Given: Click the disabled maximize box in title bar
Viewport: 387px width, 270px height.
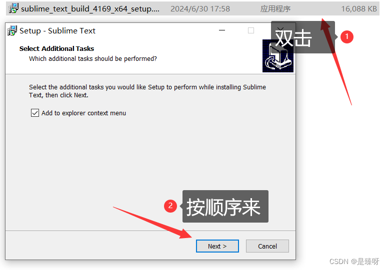Looking at the screenshot, I should point(251,30).
